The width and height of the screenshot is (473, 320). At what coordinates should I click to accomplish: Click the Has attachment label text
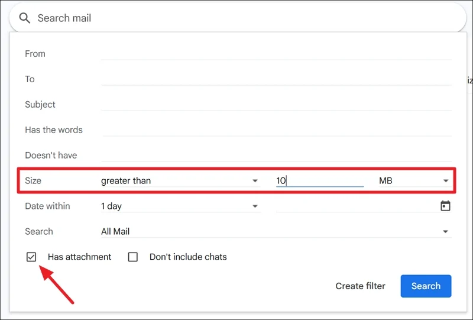click(x=79, y=257)
